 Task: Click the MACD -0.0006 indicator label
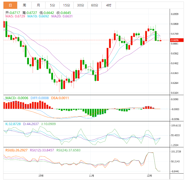pyautogui.click(x=17, y=98)
